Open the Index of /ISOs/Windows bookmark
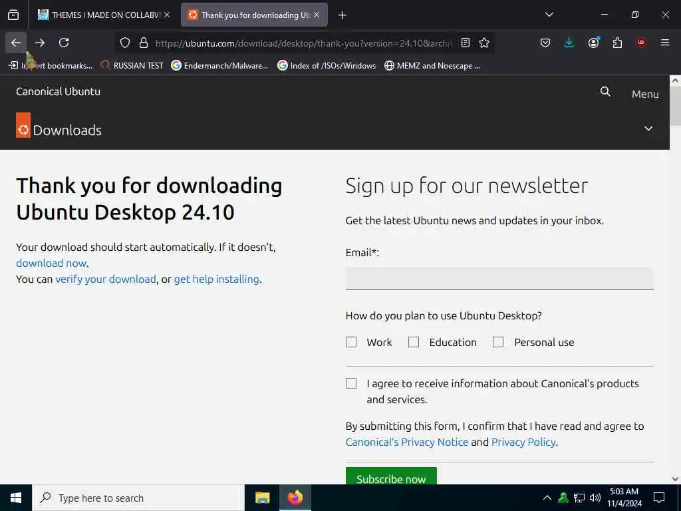The width and height of the screenshot is (681, 511). (x=327, y=66)
